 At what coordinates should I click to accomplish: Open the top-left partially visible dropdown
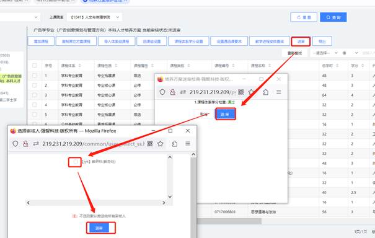click(x=20, y=17)
